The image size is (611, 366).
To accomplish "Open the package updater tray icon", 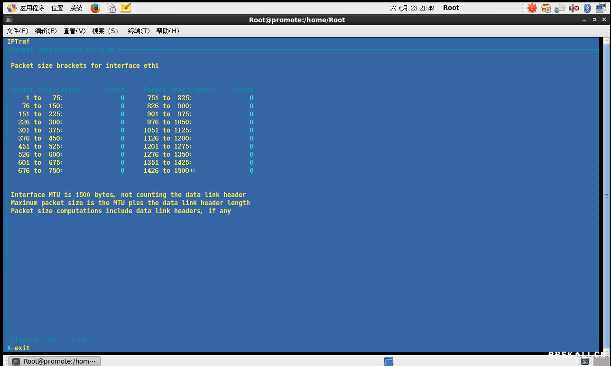I will pos(546,8).
